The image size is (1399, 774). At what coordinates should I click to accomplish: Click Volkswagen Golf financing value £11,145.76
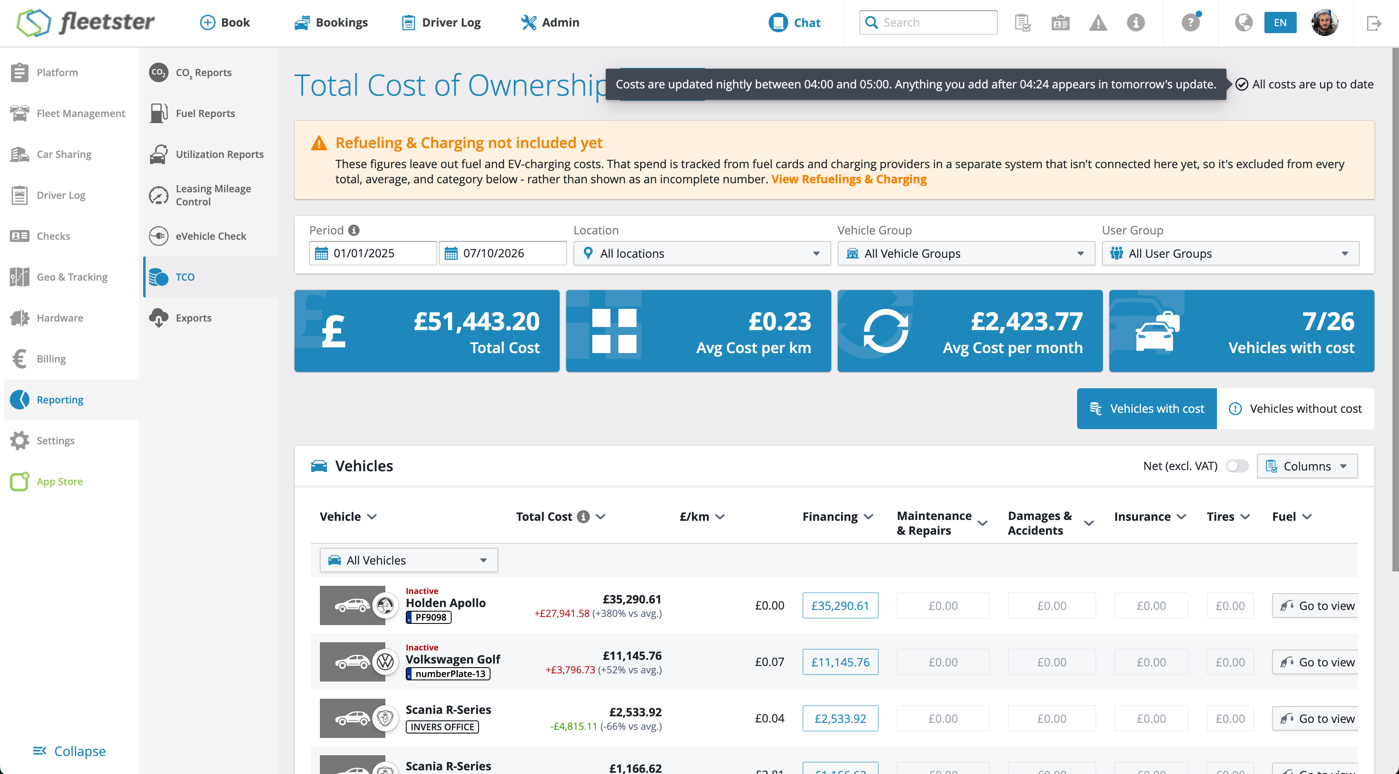click(840, 662)
